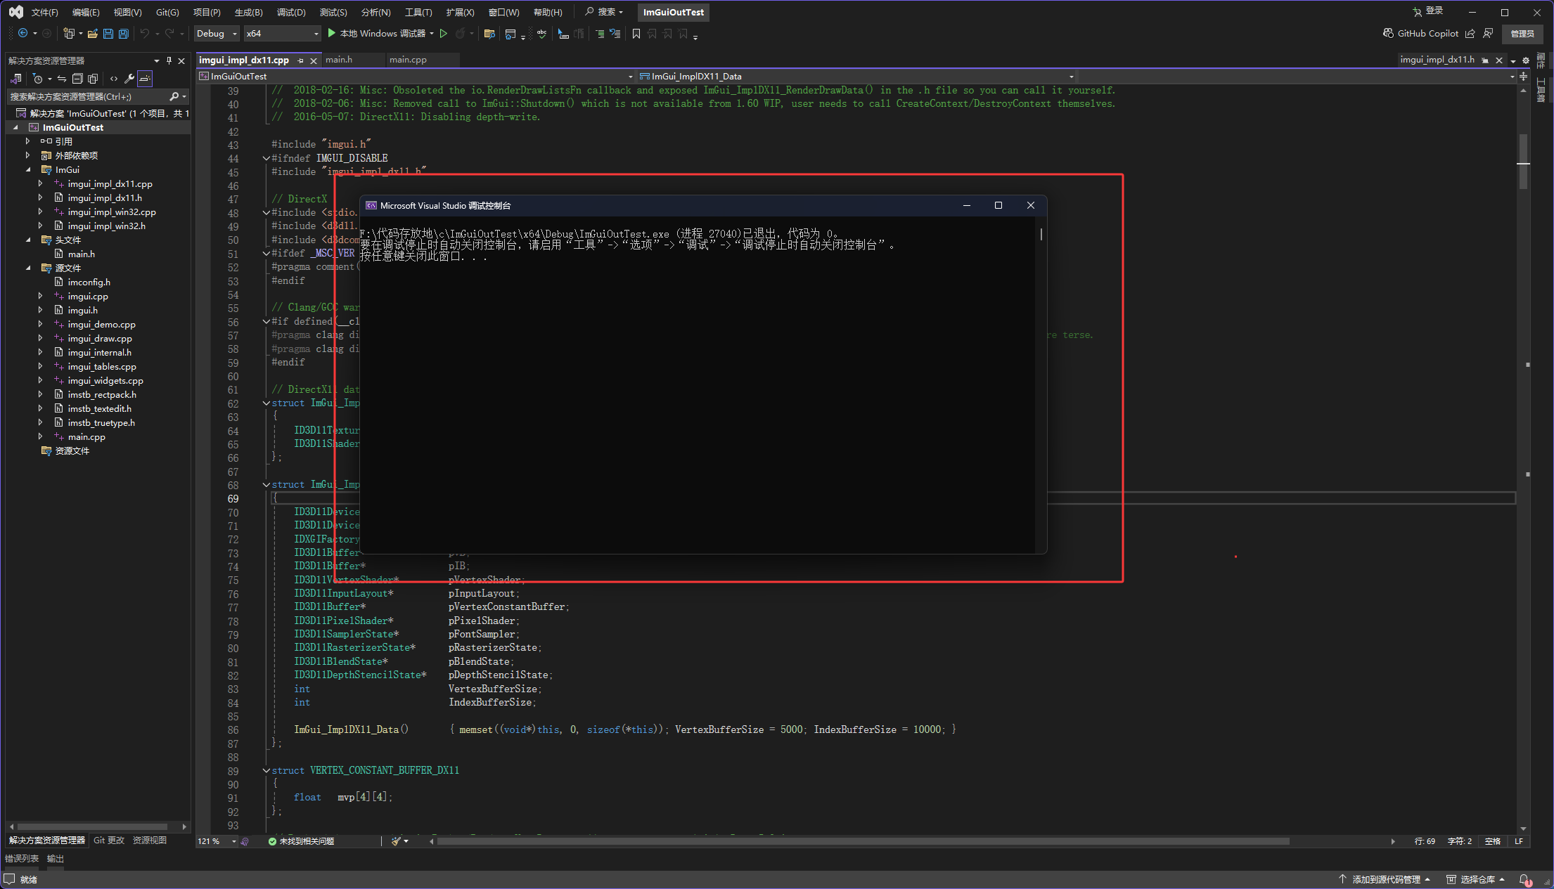Open the 生成(B) menu
This screenshot has height=889, width=1554.
pyautogui.click(x=248, y=12)
